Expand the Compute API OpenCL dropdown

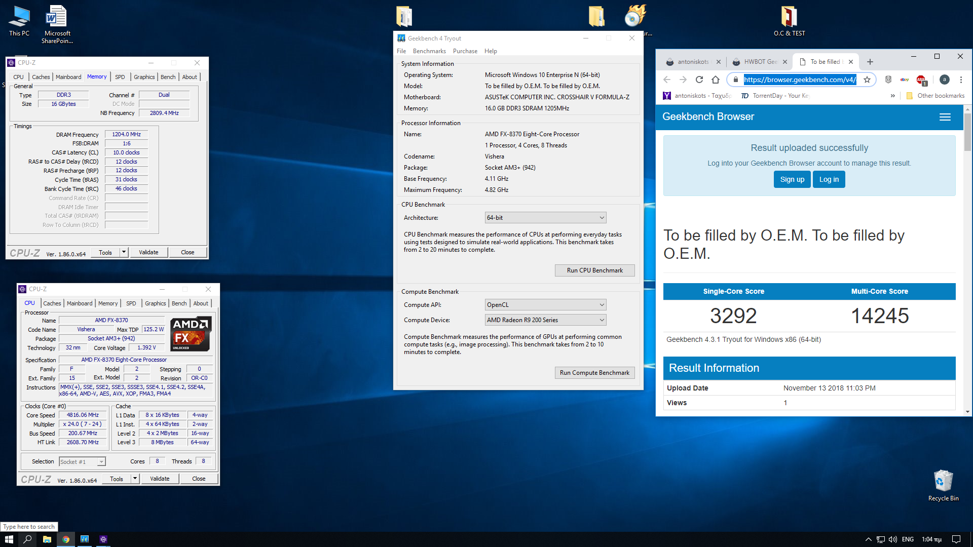pos(545,305)
